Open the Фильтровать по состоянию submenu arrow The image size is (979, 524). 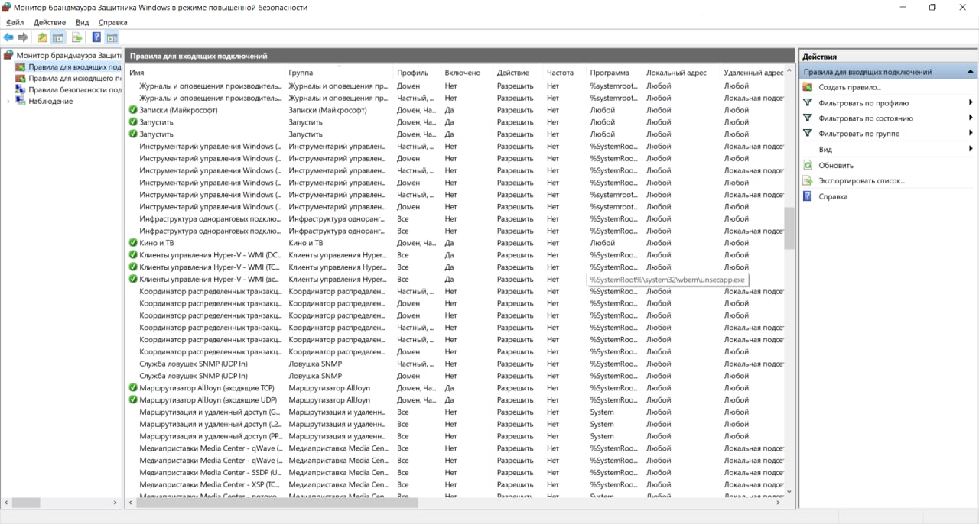pyautogui.click(x=971, y=118)
